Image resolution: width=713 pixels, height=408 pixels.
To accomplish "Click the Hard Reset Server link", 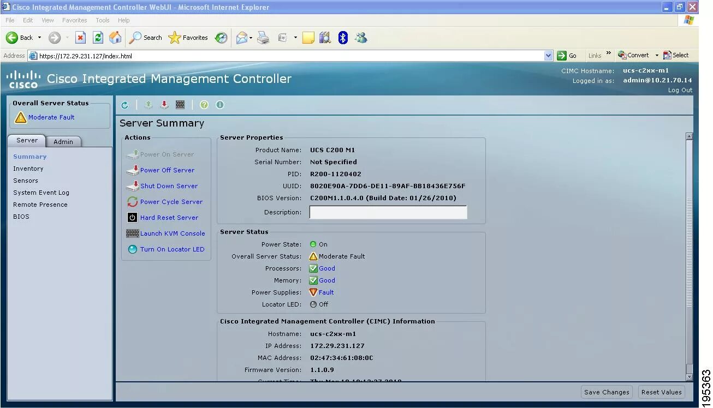I will click(169, 218).
